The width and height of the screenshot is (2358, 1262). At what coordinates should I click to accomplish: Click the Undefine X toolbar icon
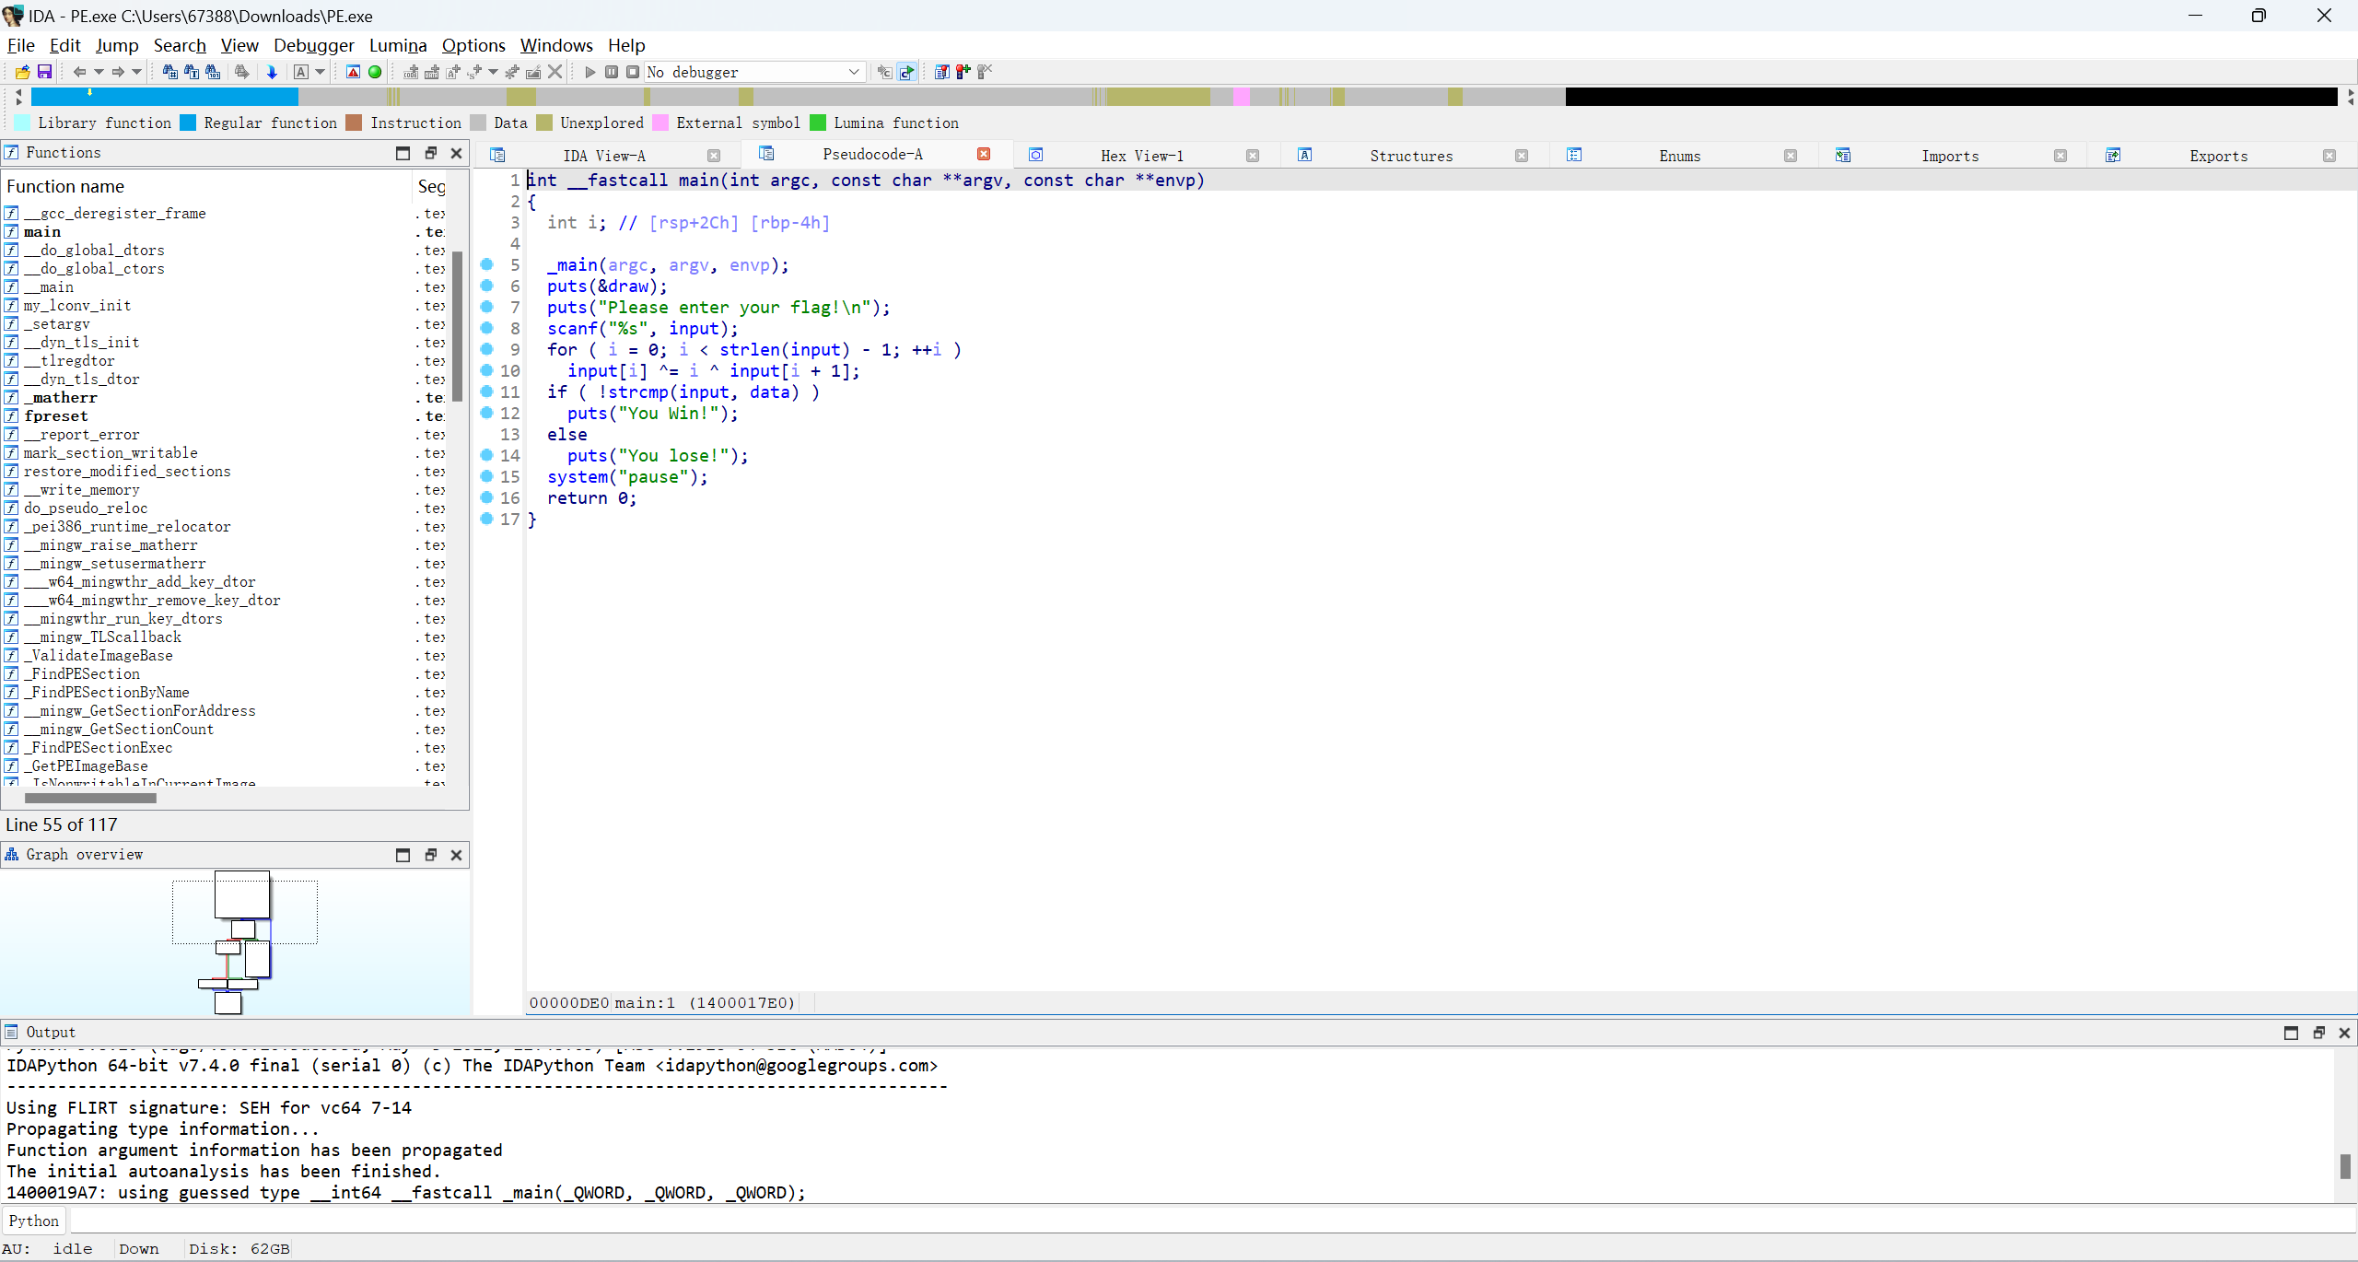(555, 72)
